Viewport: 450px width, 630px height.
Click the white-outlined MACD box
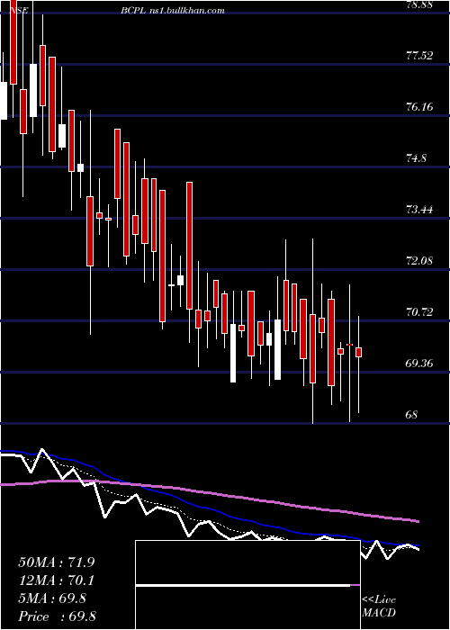click(x=247, y=585)
